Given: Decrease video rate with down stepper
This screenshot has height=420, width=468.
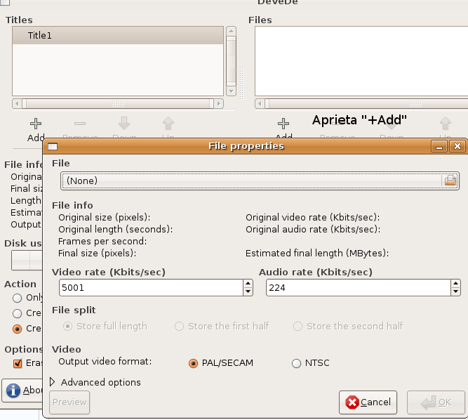Looking at the screenshot, I should pos(248,291).
